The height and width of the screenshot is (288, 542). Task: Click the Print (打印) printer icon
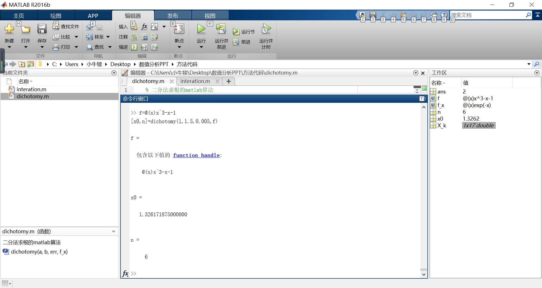click(56, 47)
